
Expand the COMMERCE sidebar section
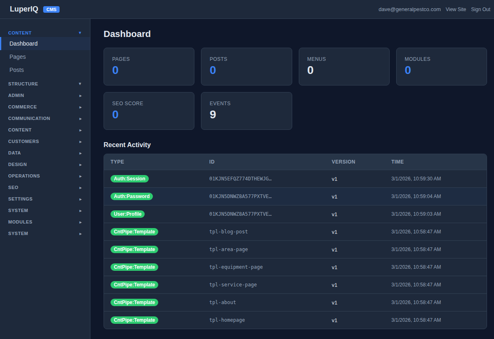tap(44, 107)
